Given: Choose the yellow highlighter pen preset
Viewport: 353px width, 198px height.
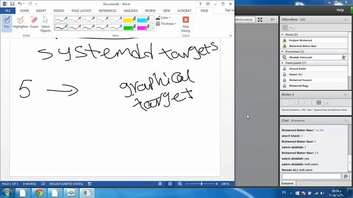Looking at the screenshot, I should point(130,20).
